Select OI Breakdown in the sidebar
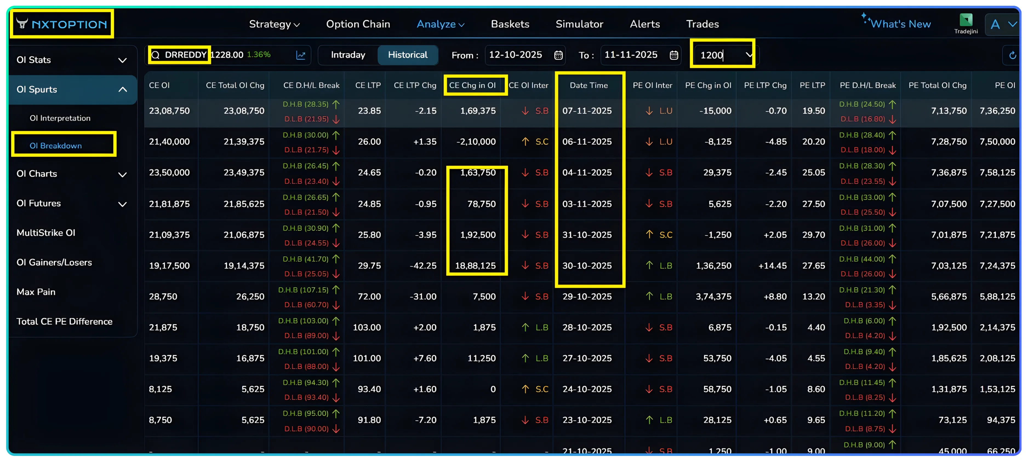Screen dimensions: 1028x460 (56, 146)
